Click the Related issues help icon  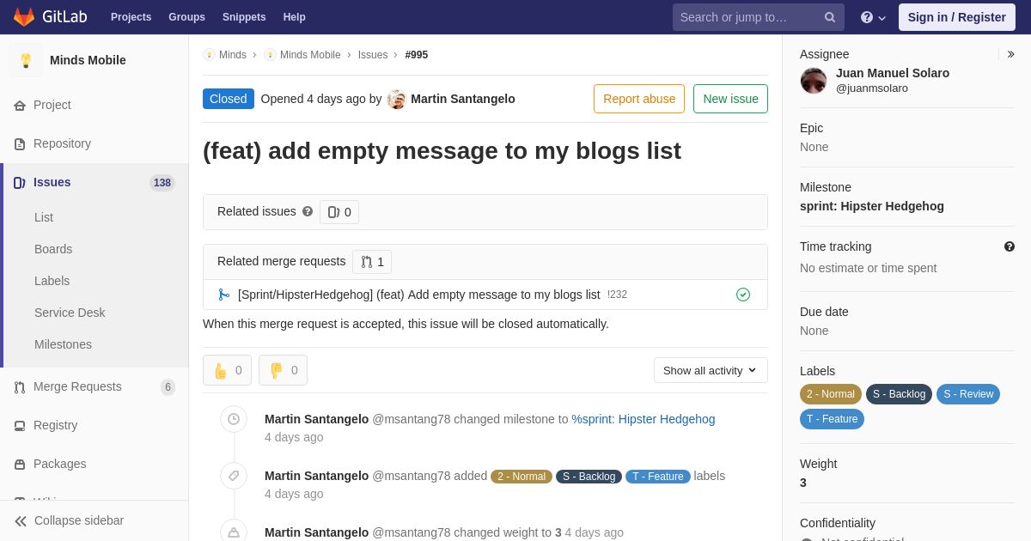click(x=308, y=211)
